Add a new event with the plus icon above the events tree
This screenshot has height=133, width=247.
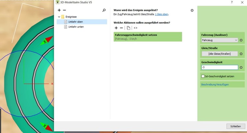point(59,10)
